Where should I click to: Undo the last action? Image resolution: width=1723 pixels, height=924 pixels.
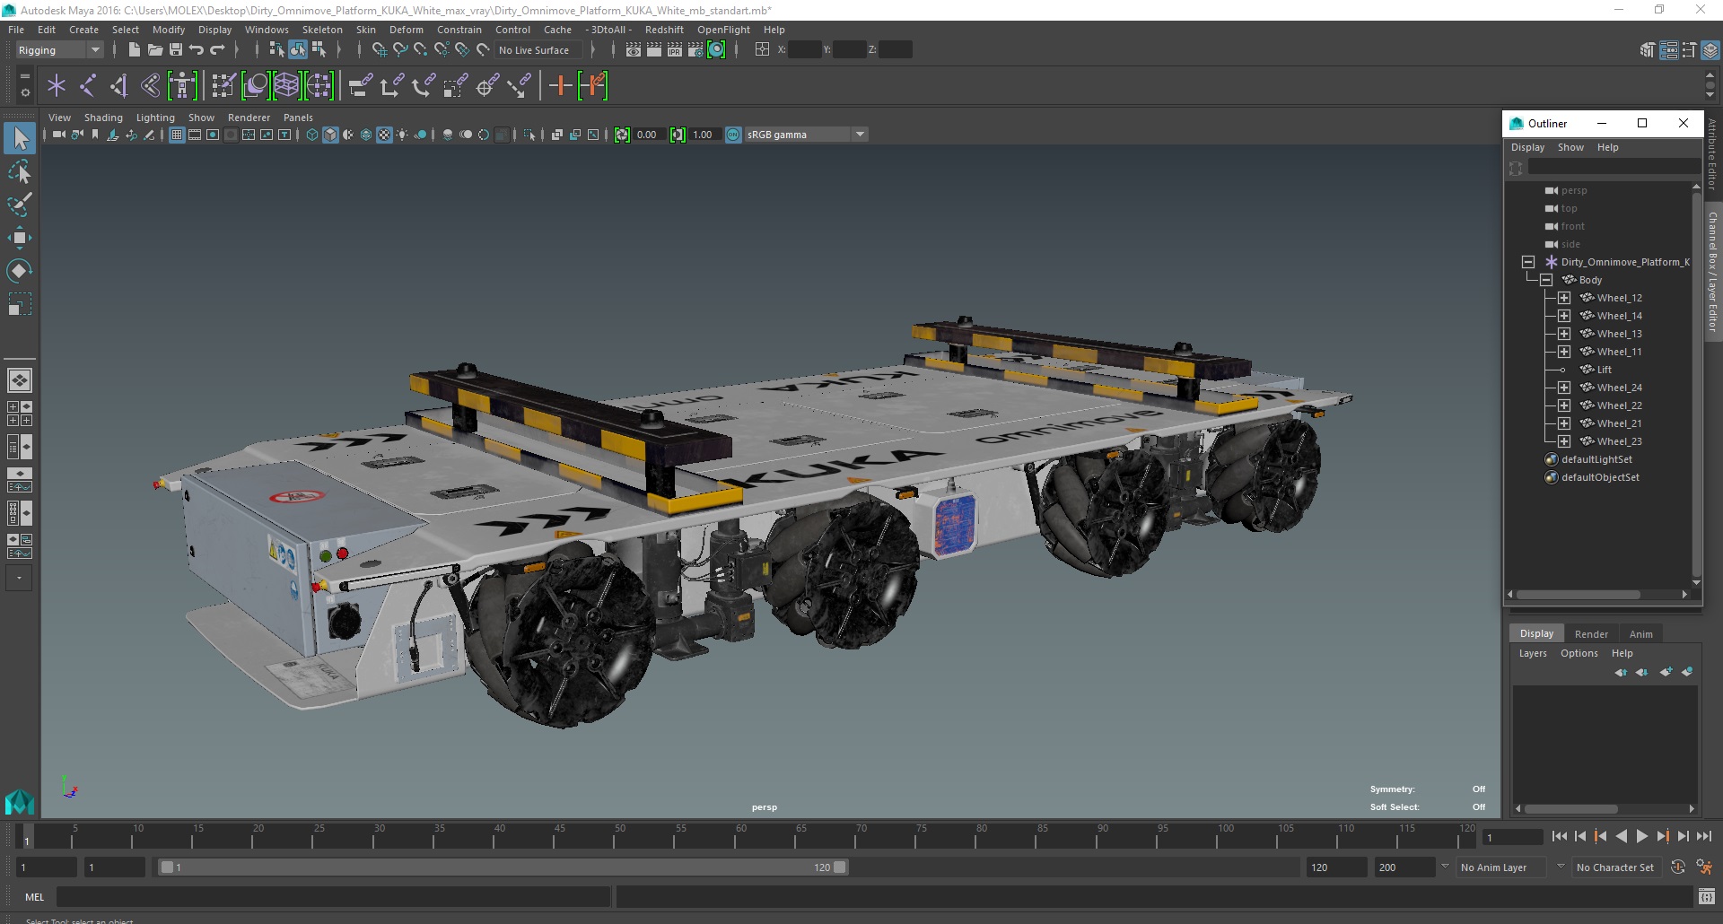coord(197,50)
